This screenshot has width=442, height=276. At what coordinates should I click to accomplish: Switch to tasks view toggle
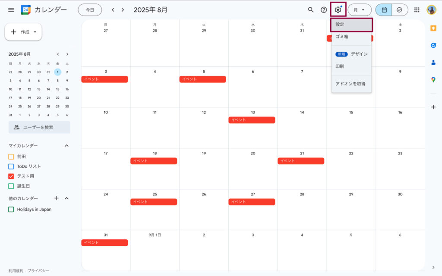tap(400, 9)
